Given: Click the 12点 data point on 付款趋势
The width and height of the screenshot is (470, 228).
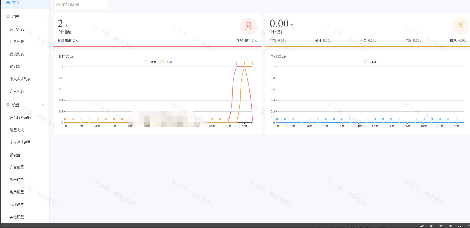Looking at the screenshot, I should coord(375,122).
